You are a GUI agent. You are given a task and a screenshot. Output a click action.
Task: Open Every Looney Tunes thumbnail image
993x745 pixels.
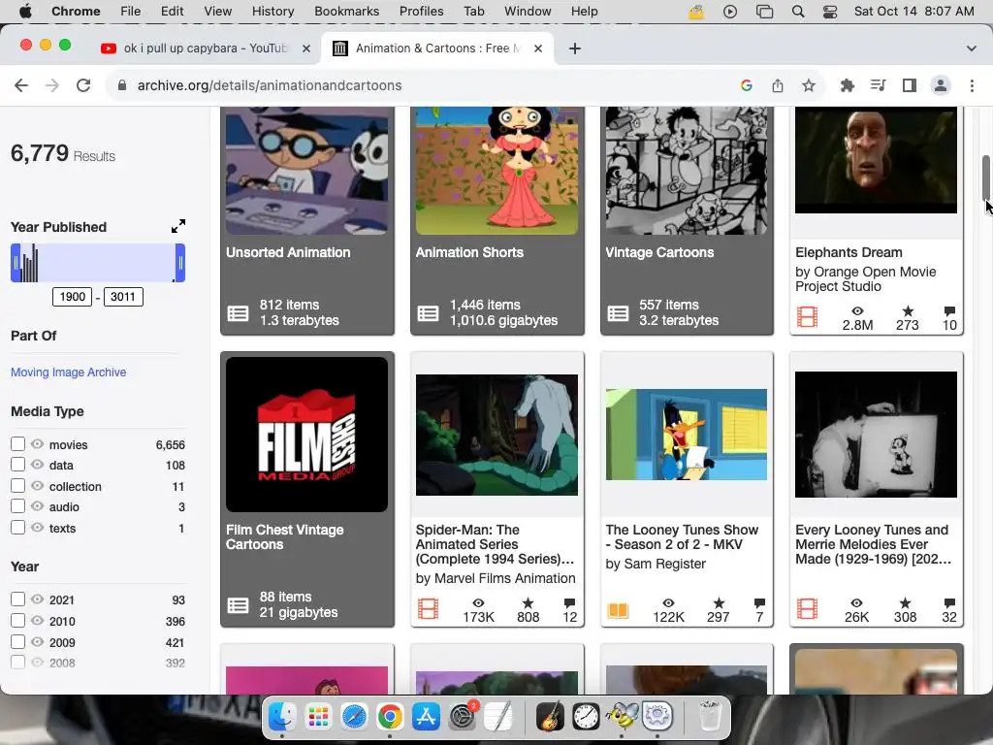[876, 435]
